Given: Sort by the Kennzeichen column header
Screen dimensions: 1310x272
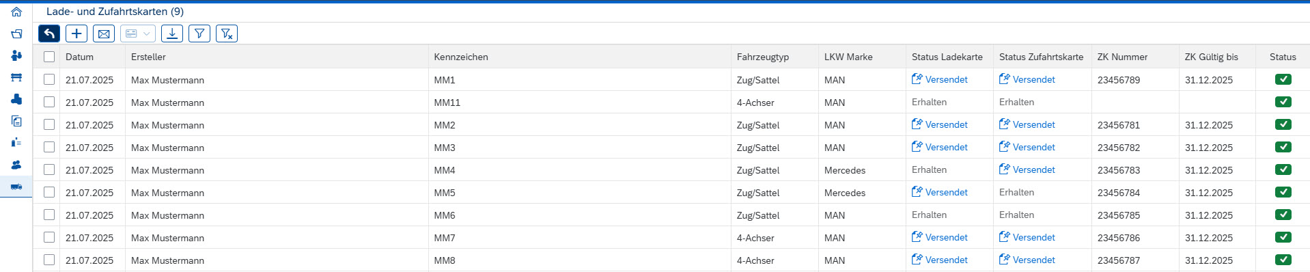Looking at the screenshot, I should tap(461, 57).
